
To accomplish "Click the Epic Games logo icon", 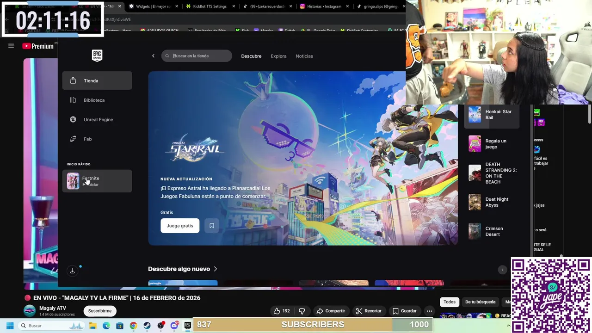I will point(97,55).
